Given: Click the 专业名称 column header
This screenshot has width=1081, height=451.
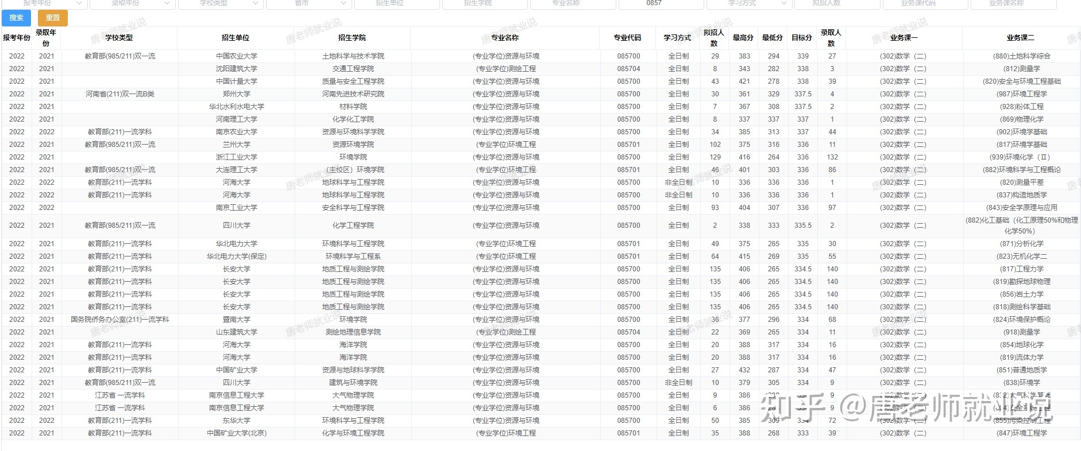Looking at the screenshot, I should pyautogui.click(x=505, y=38).
